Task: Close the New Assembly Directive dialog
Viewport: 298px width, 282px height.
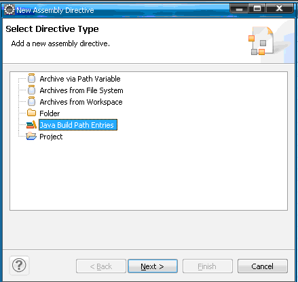Action: [x=280, y=8]
